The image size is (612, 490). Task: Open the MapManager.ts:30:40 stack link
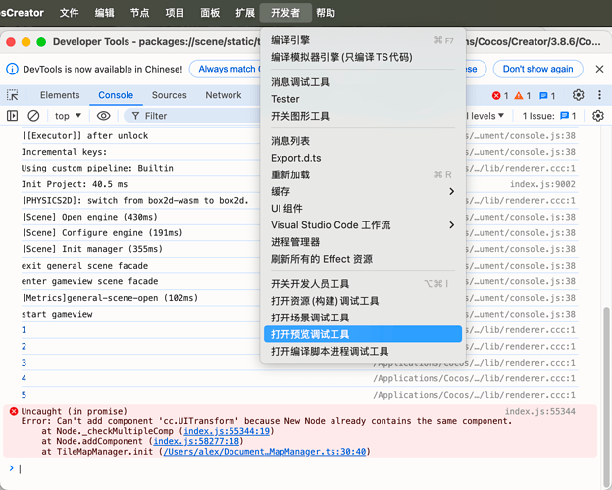click(265, 452)
